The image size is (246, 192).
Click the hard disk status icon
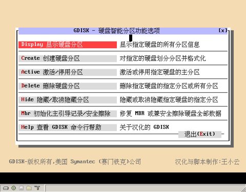pos(6,188)
